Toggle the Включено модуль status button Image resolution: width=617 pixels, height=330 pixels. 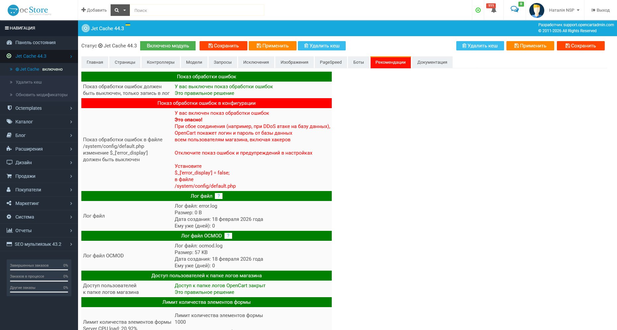coord(168,46)
